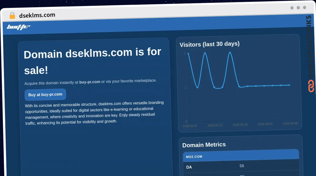316x176 pixels.
Task: Select the 'Visitors (last 30 days)' heading
Action: [210, 44]
